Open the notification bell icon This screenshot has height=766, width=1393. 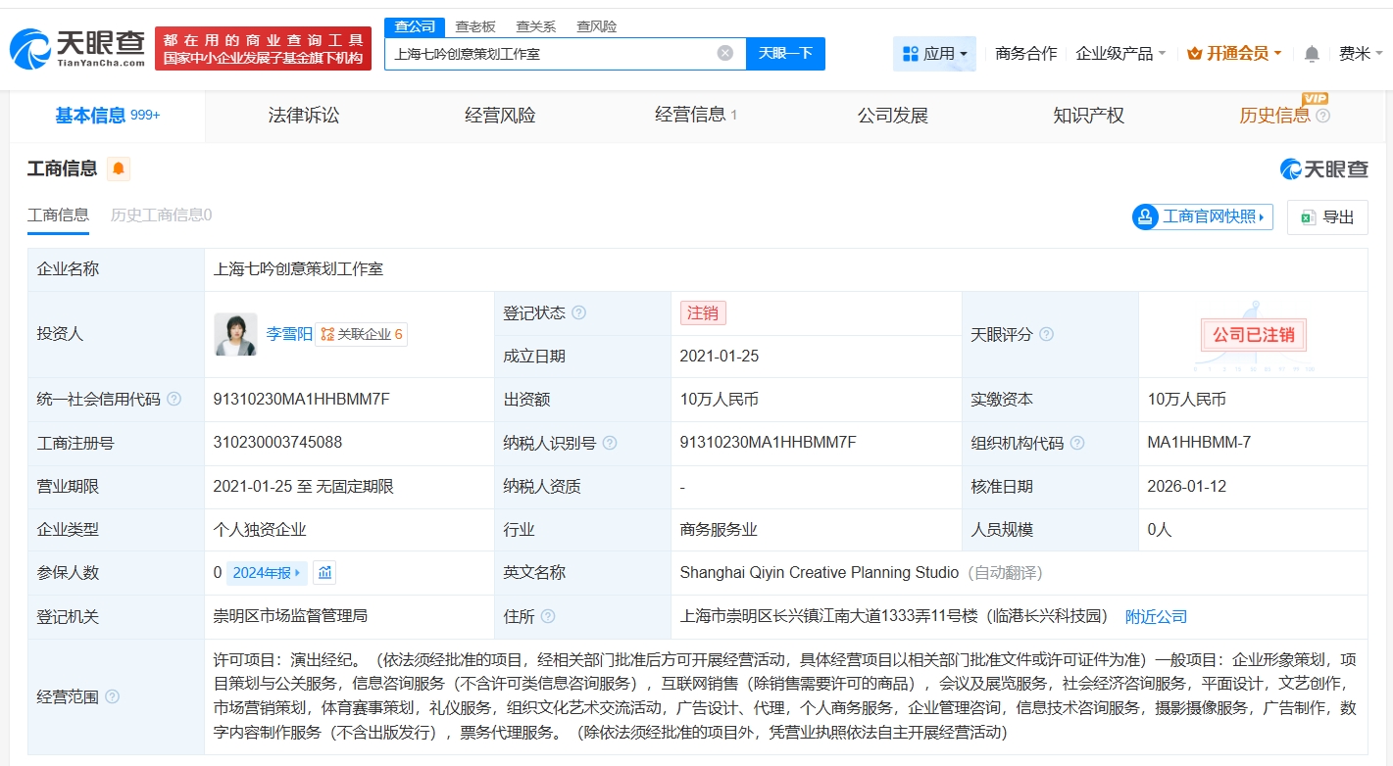point(1312,54)
